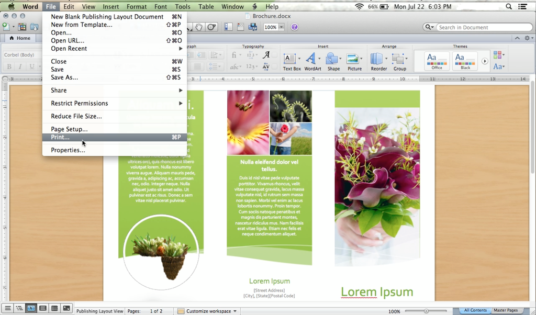Click the bouquet photo on the brochure
Screen dimensions: 536x315
377,186
